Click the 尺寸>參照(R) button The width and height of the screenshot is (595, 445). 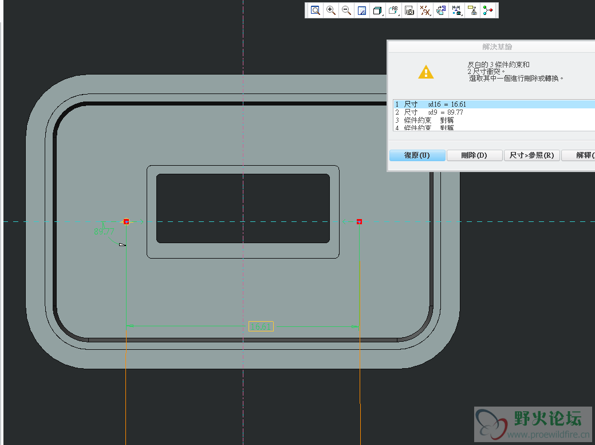point(531,155)
